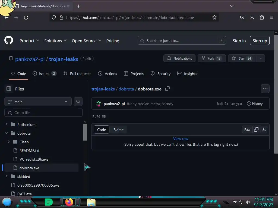Click the dobrota breadcrumb link
The width and height of the screenshot is (278, 208).
pyautogui.click(x=126, y=89)
